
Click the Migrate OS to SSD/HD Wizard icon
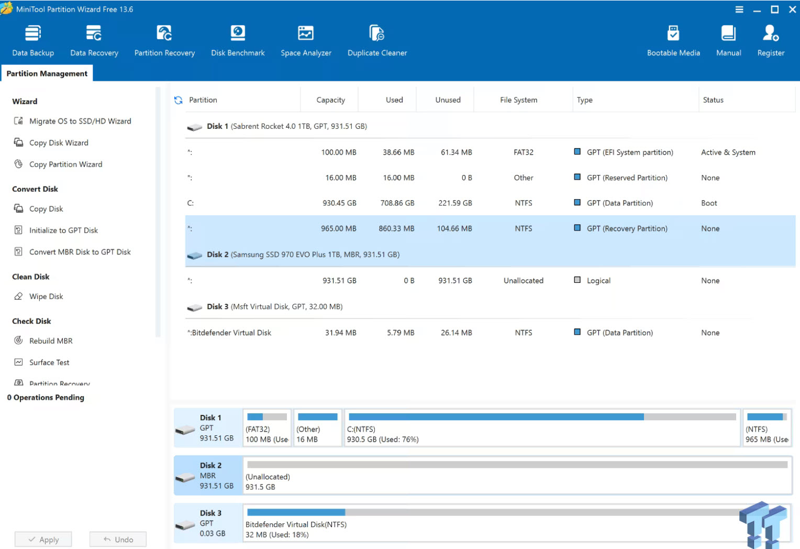(x=18, y=121)
